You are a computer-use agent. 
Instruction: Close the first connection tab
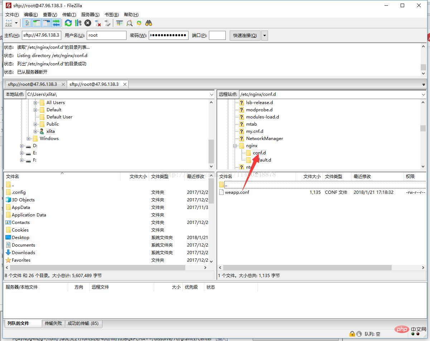(x=63, y=84)
